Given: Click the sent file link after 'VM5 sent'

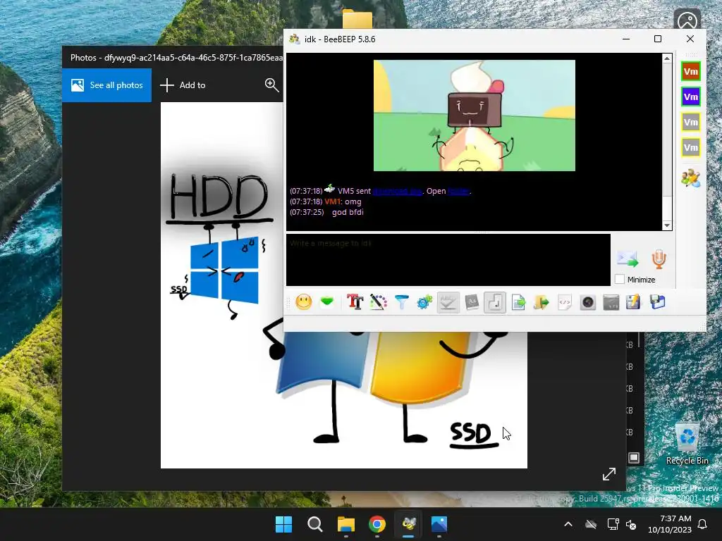Looking at the screenshot, I should coord(398,191).
